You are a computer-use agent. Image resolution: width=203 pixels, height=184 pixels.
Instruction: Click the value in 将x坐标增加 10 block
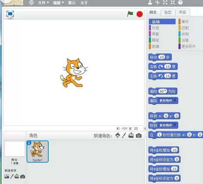174,150
